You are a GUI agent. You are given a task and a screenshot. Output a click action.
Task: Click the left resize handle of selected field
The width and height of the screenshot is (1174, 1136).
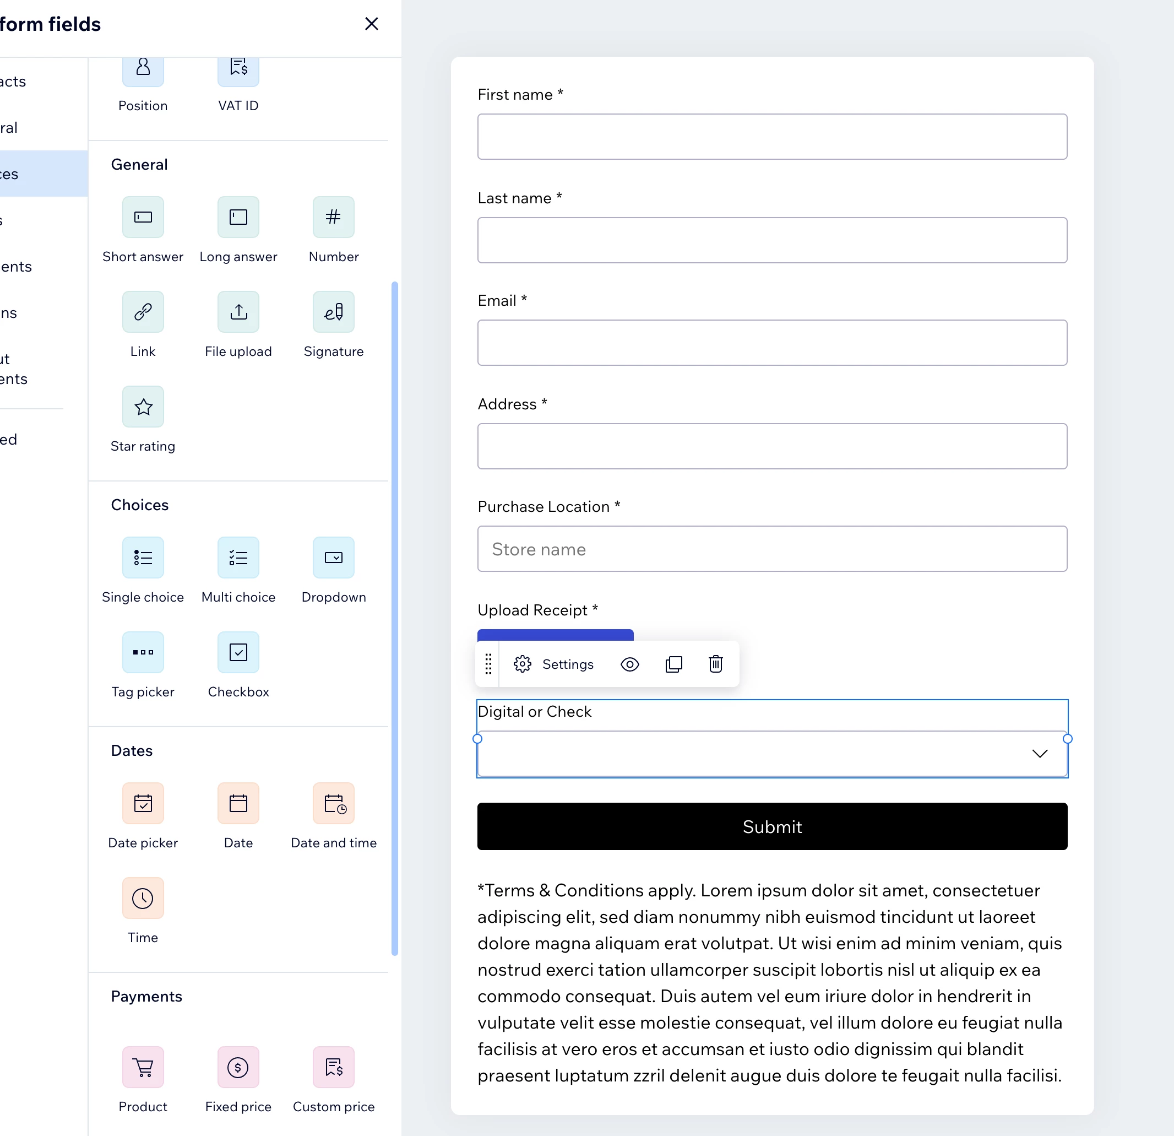(477, 739)
